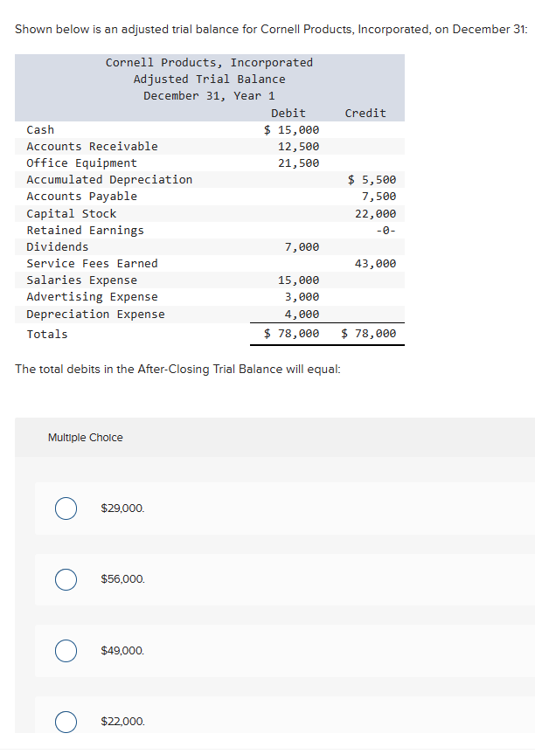Click the $22,000 answer label text
535x754 pixels.
[x=122, y=721]
